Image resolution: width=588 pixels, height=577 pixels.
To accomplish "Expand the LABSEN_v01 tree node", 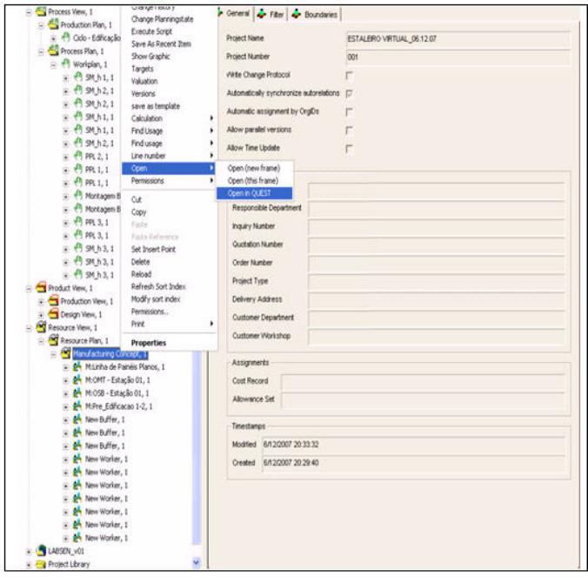I will (30, 552).
